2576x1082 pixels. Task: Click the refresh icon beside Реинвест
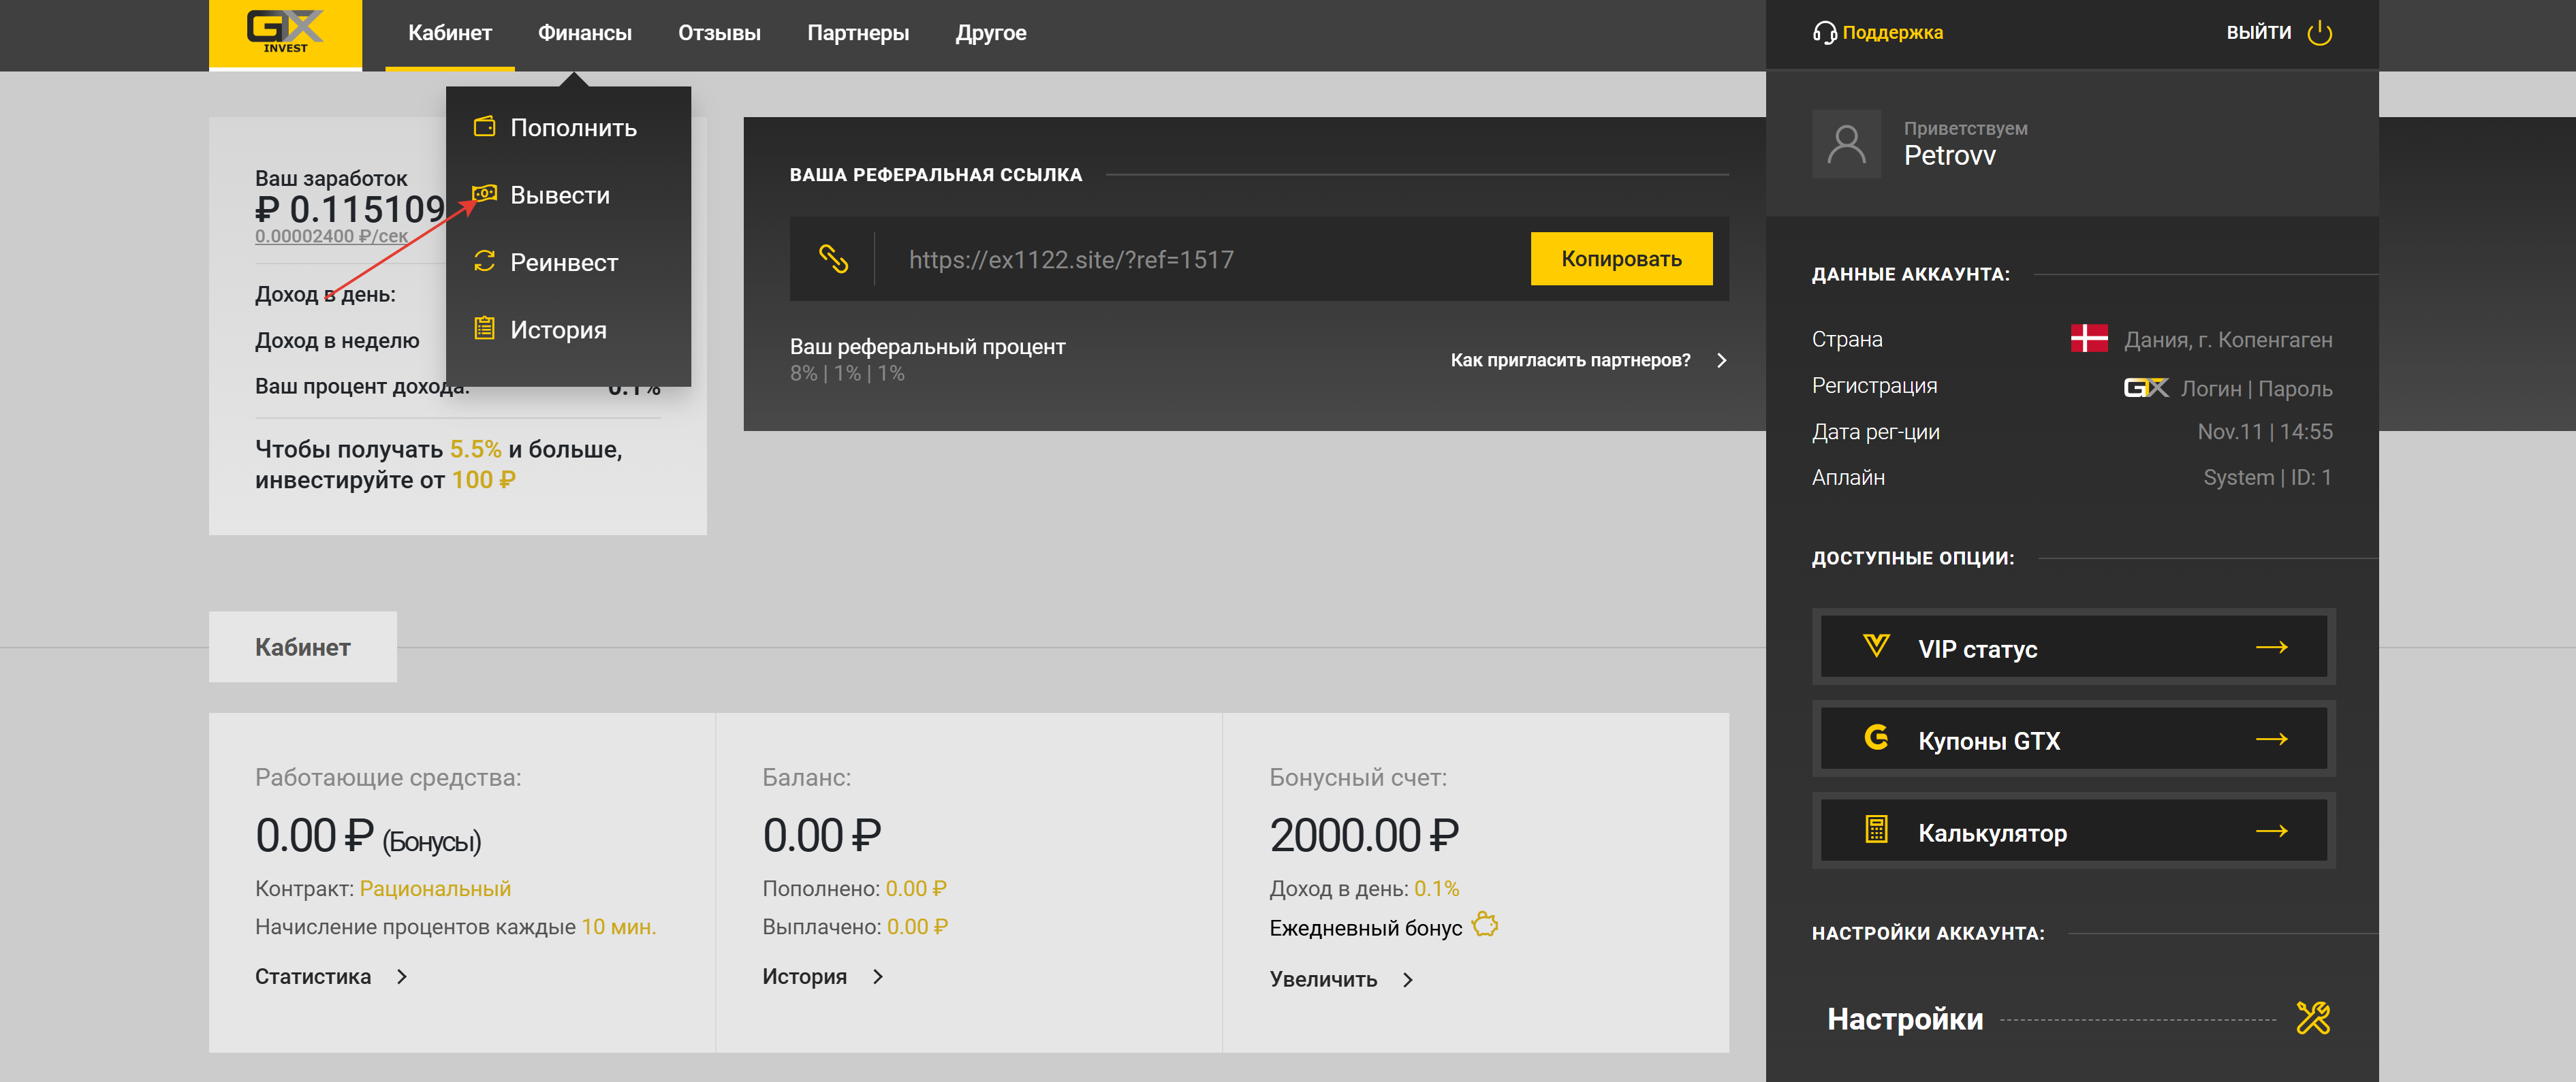coord(484,261)
